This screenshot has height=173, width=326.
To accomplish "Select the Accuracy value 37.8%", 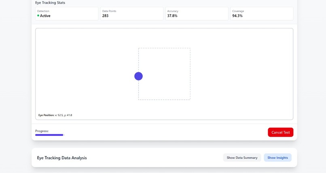I will (x=172, y=16).
